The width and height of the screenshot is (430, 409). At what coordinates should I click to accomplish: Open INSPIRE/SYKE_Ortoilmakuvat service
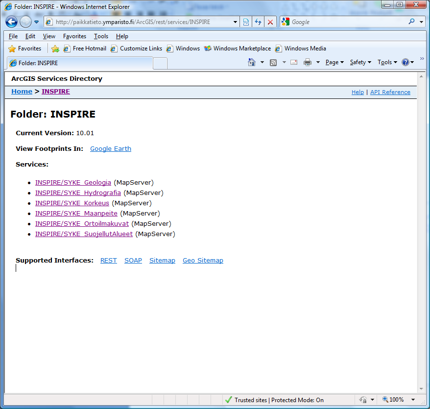point(82,223)
